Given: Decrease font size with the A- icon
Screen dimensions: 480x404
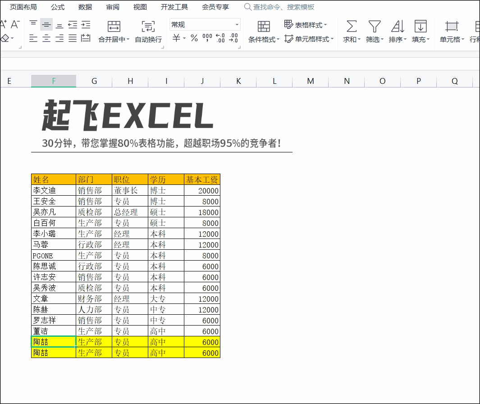Looking at the screenshot, I should click(15, 24).
